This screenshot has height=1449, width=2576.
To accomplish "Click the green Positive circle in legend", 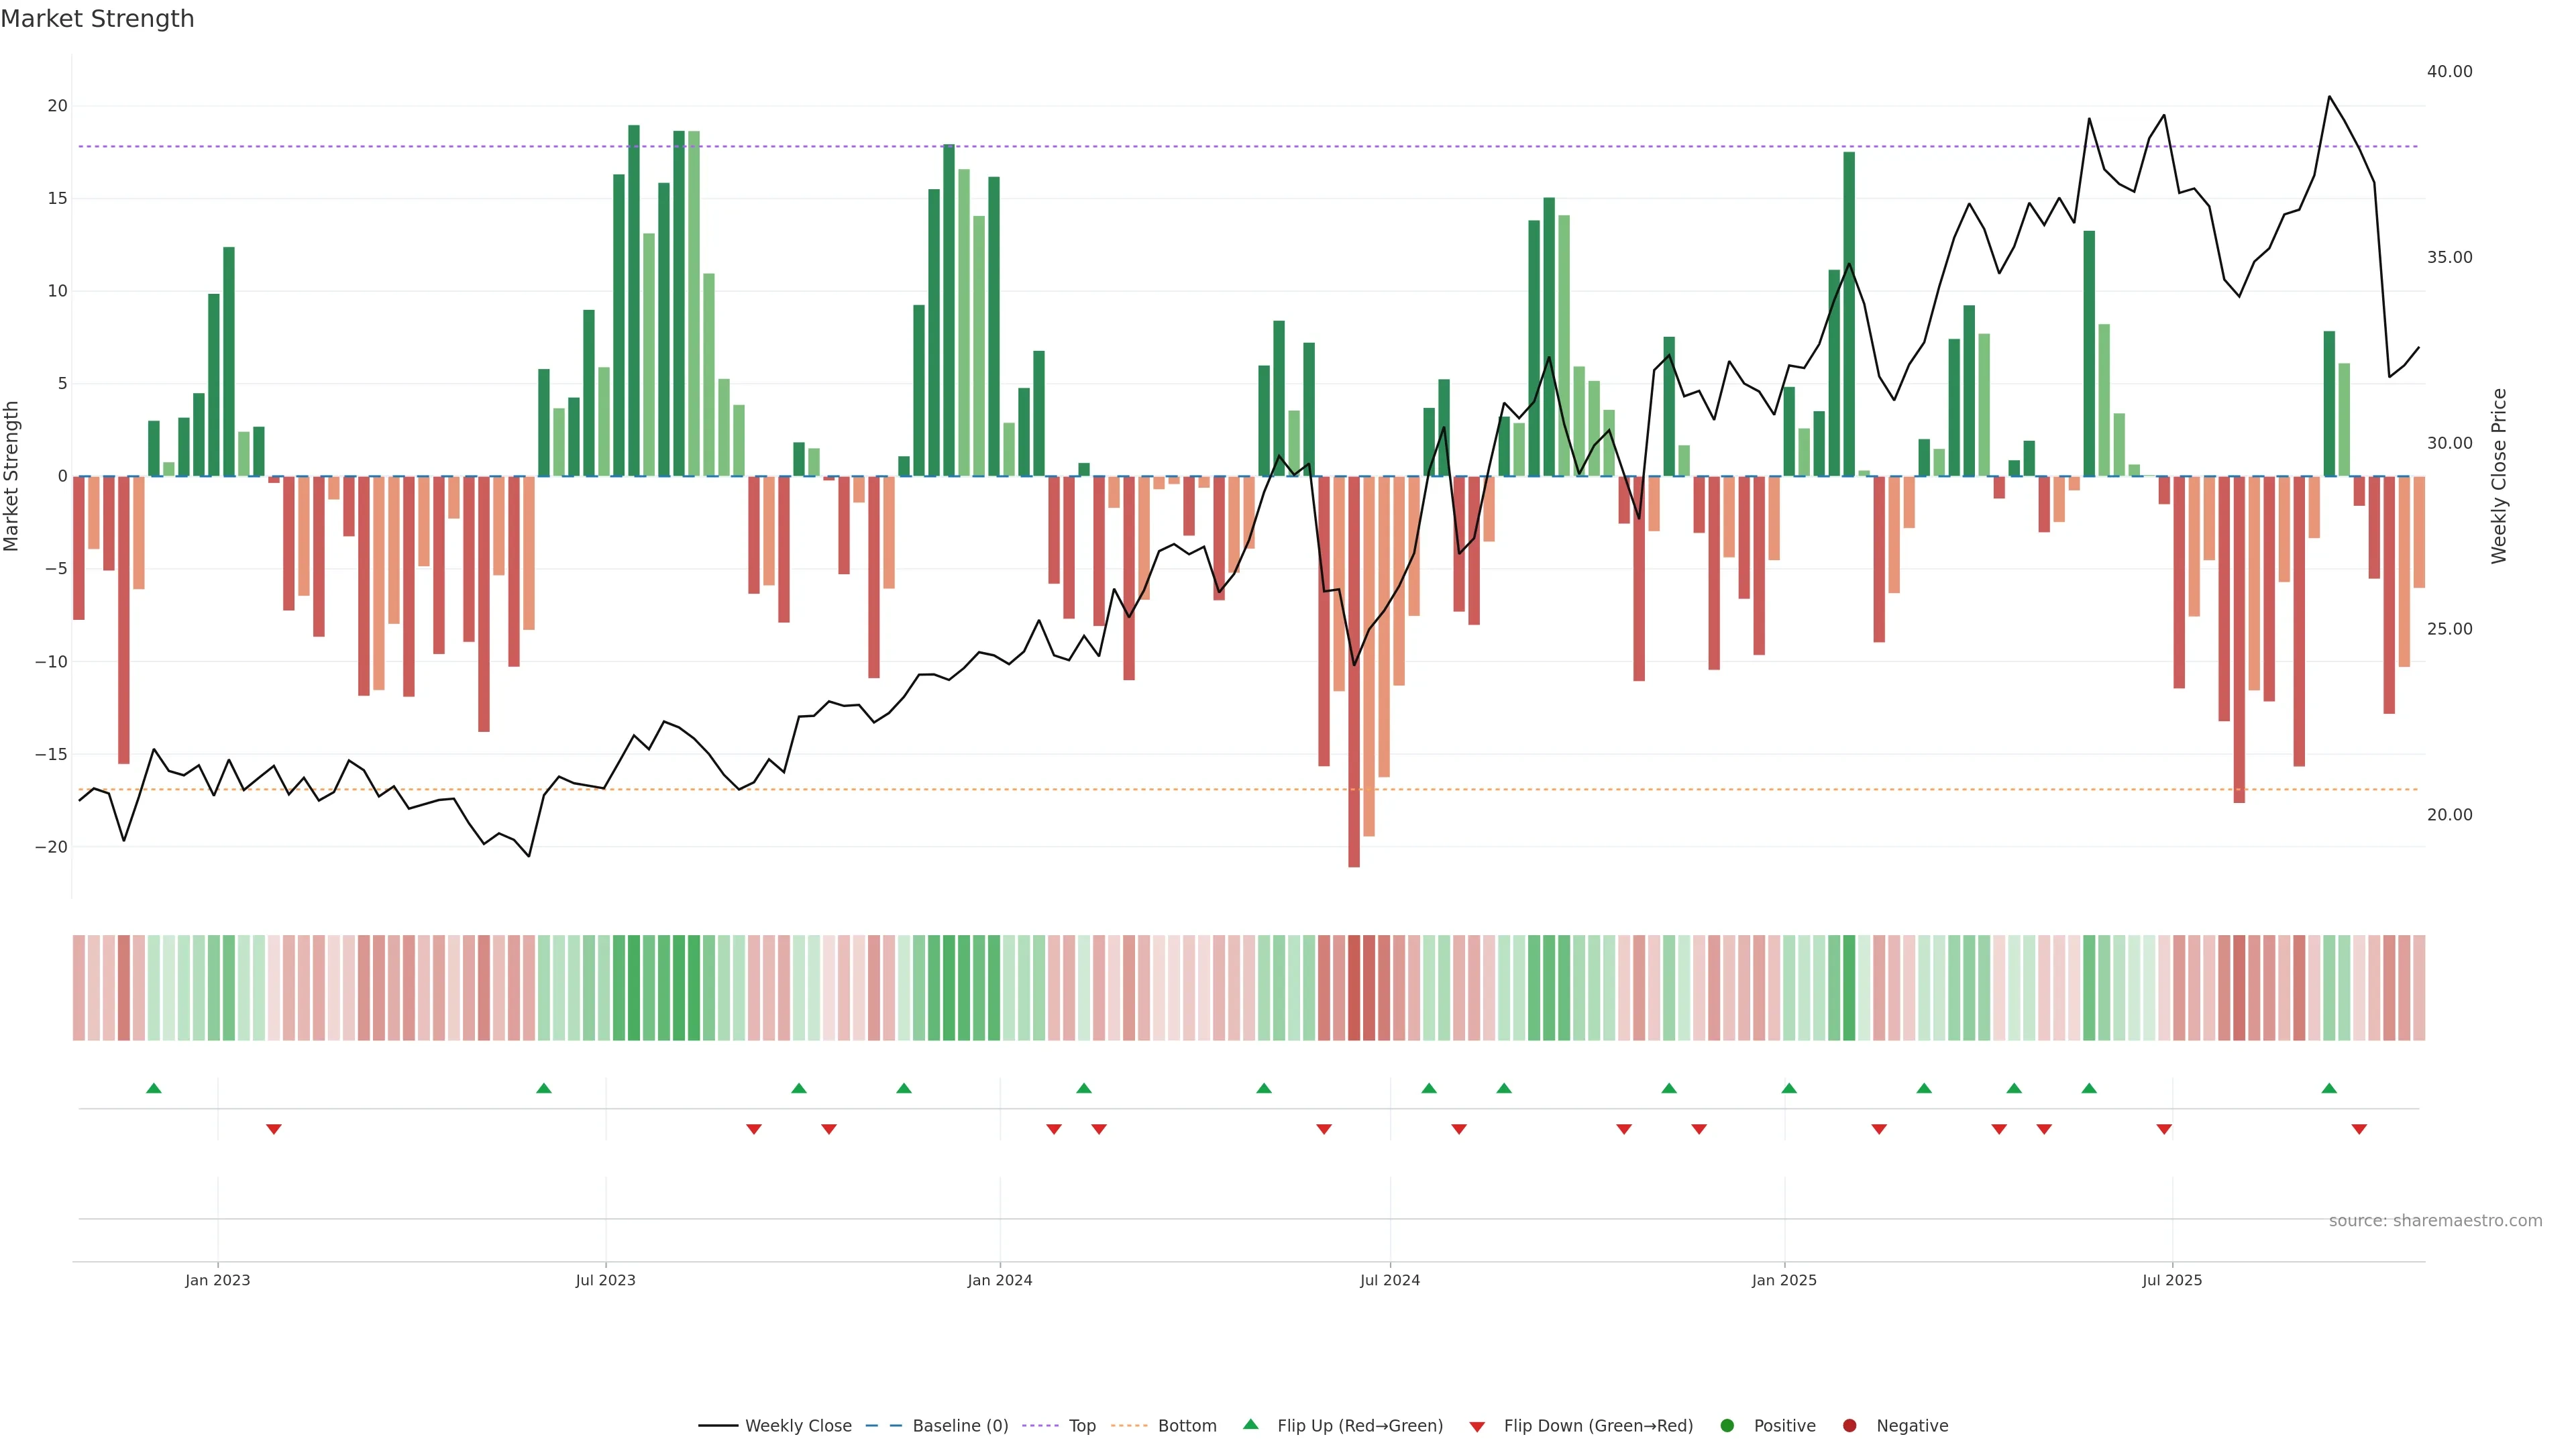I will coord(1727,1426).
